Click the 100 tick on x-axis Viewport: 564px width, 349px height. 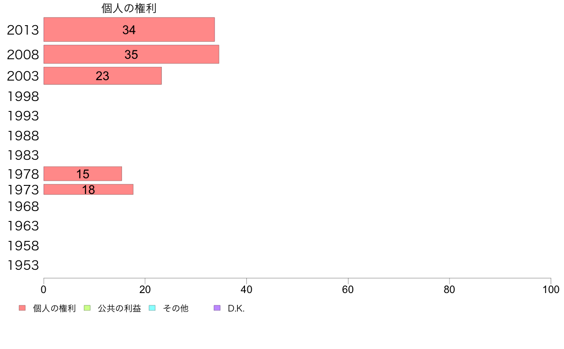click(551, 290)
